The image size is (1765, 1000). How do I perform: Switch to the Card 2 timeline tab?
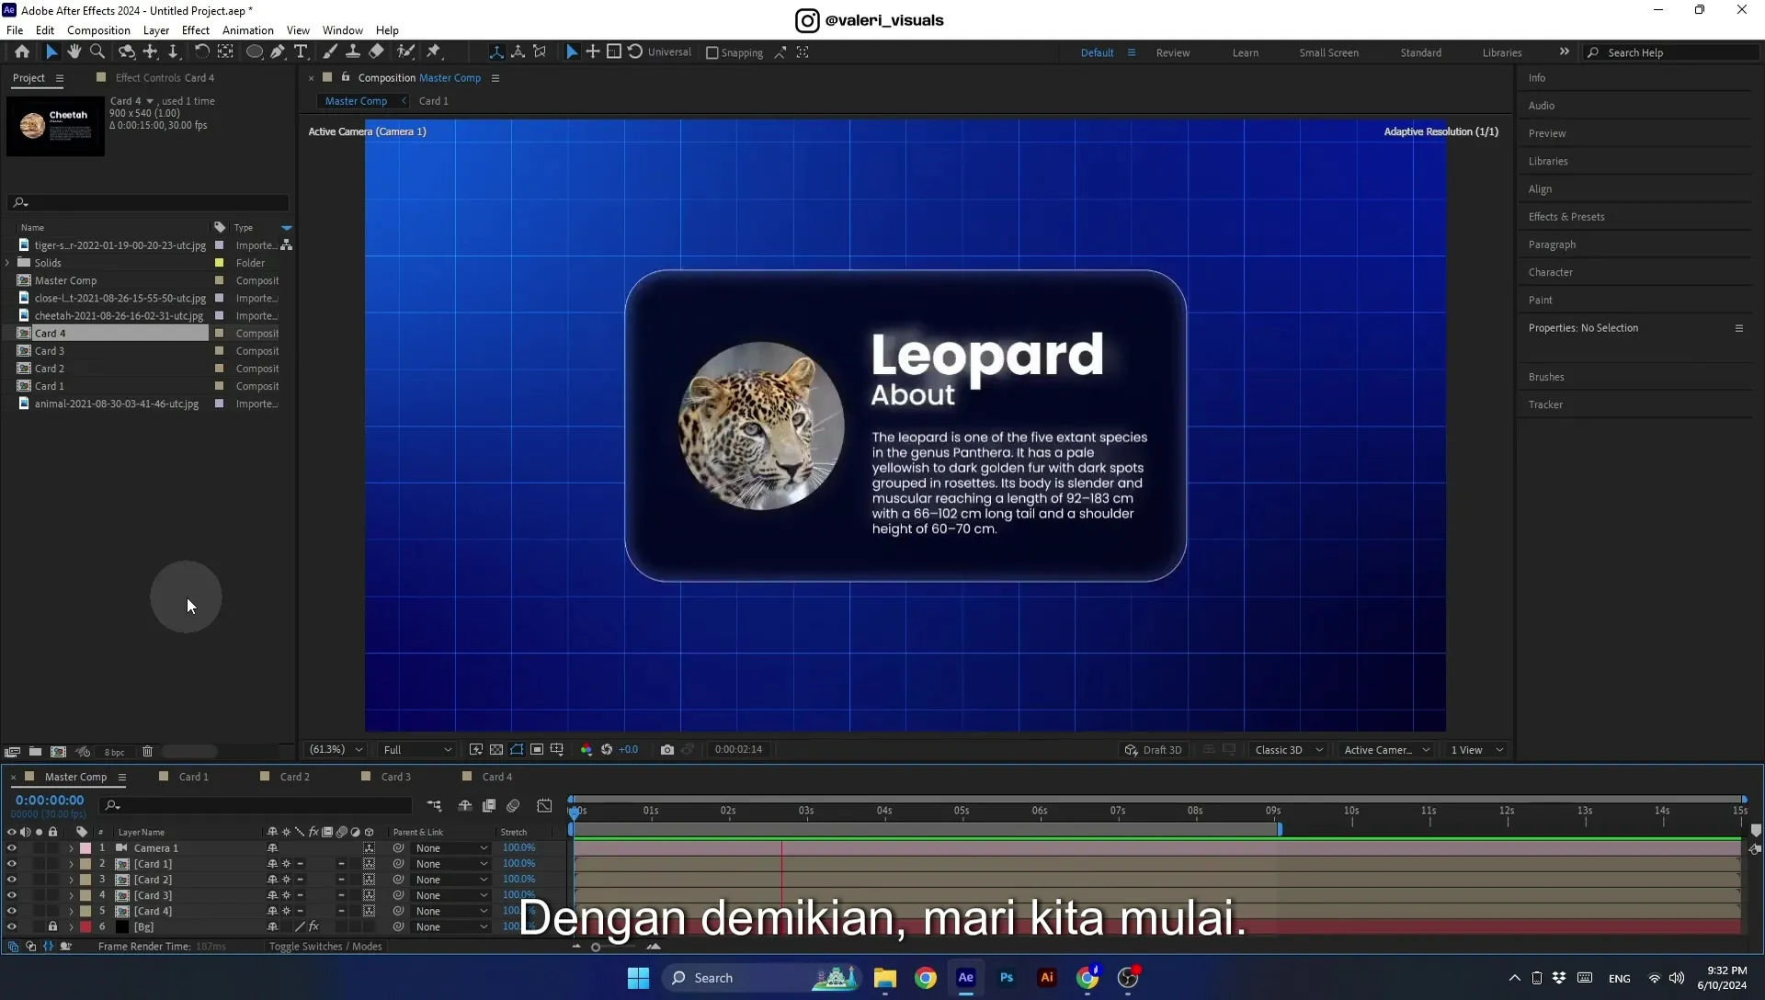click(294, 777)
